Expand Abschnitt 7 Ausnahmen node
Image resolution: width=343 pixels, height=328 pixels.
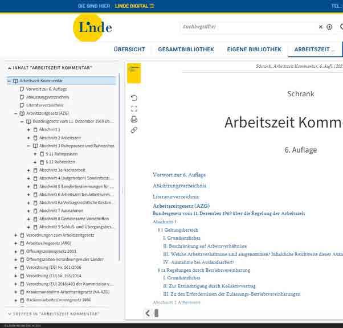pyautogui.click(x=28, y=211)
